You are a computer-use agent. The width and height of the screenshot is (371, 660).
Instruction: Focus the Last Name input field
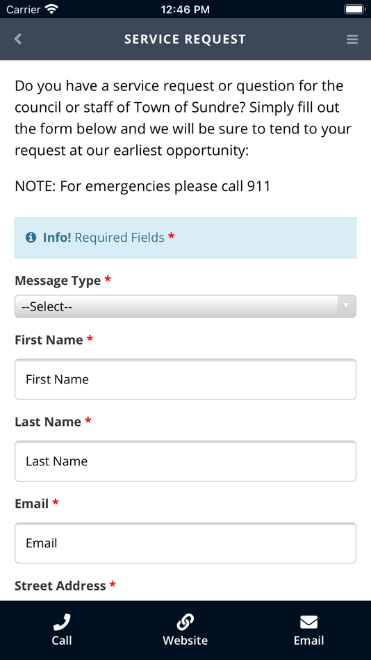coord(185,461)
